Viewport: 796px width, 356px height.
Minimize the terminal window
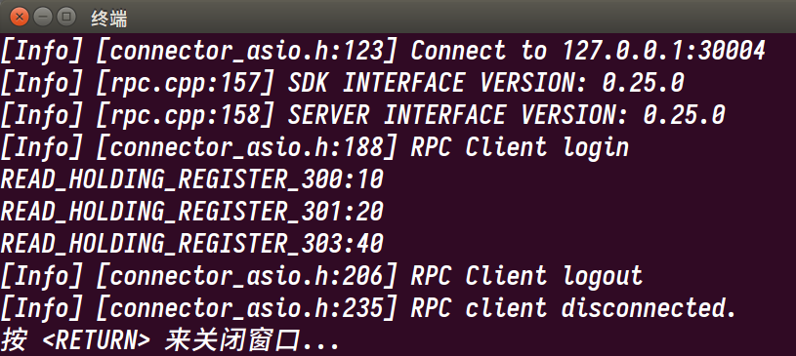[x=43, y=18]
